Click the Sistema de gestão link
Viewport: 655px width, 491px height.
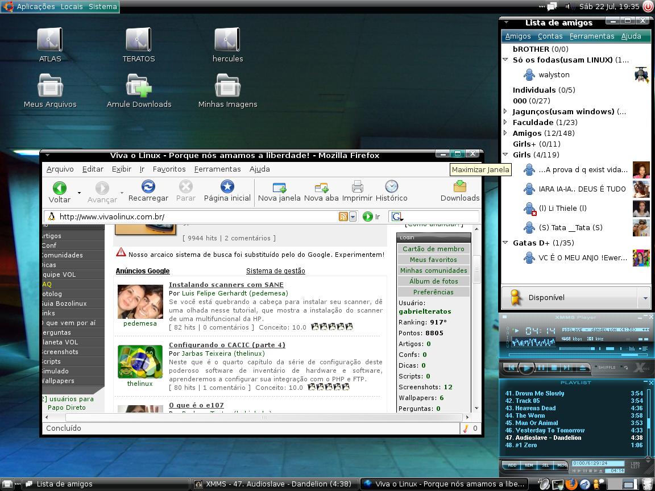click(x=276, y=271)
